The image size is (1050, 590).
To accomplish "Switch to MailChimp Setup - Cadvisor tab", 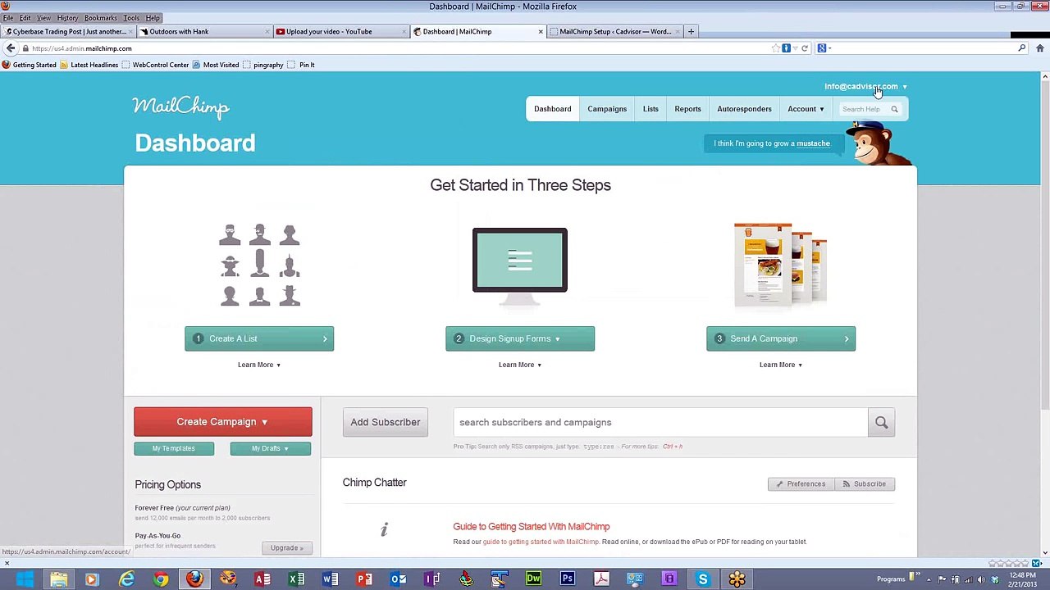I will tap(615, 31).
